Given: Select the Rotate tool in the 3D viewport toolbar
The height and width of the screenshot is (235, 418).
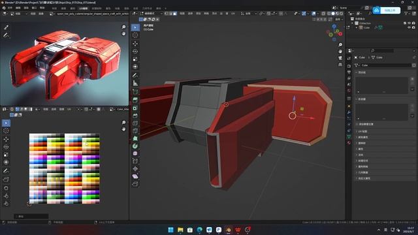Looking at the screenshot, I should click(x=135, y=51).
